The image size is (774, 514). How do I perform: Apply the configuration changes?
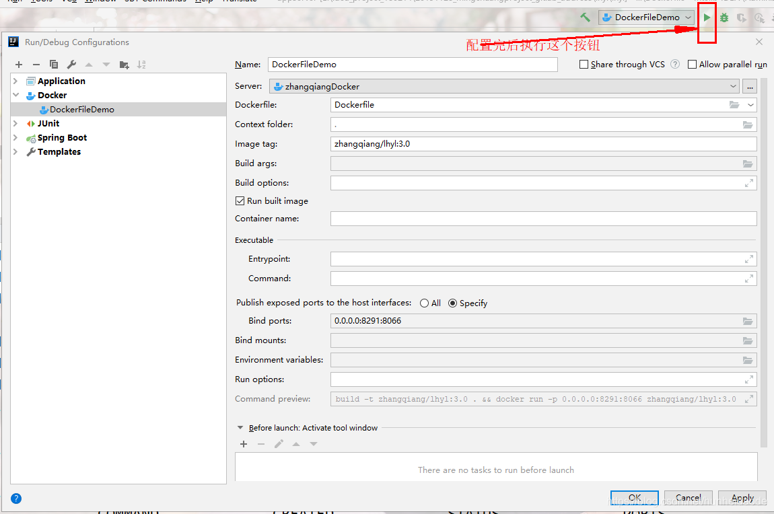tap(742, 498)
